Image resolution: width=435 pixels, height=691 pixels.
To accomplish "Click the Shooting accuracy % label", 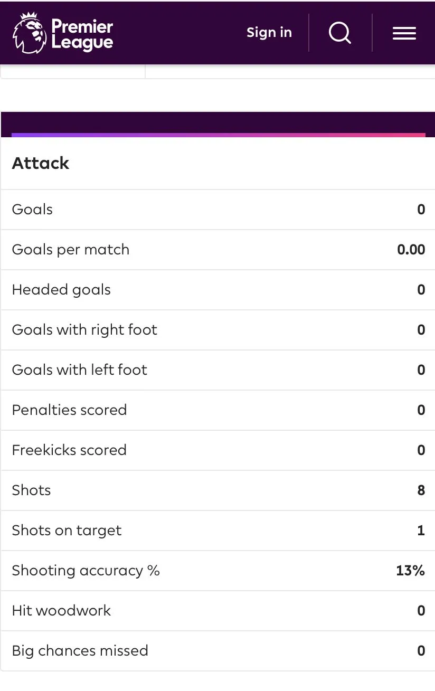I will [86, 571].
